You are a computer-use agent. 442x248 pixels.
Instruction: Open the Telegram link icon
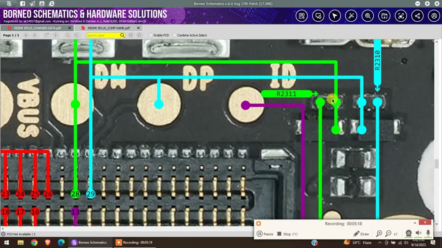[32, 3]
